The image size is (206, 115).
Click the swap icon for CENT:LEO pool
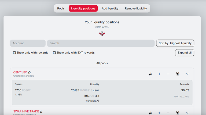click(x=150, y=74)
